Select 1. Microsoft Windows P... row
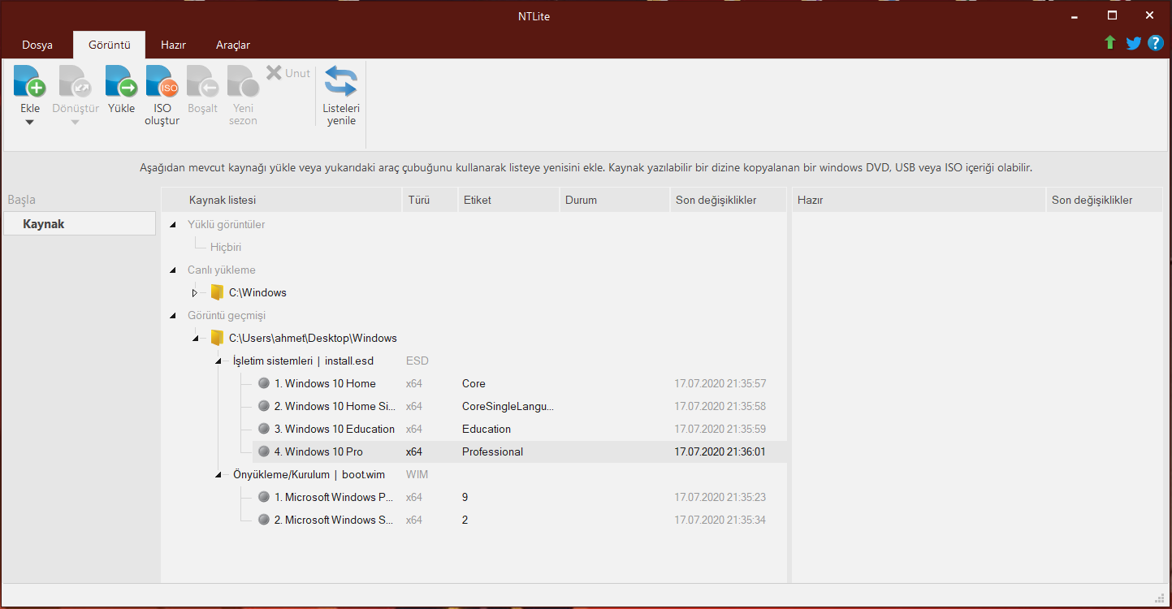1172x609 pixels. 520,497
